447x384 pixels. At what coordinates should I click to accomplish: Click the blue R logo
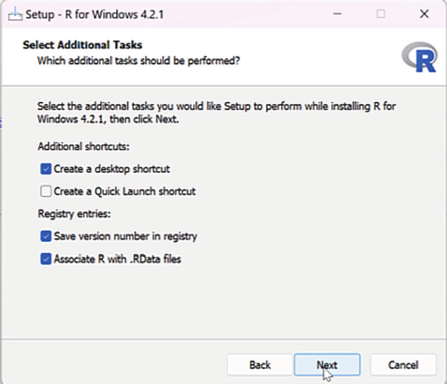[419, 57]
